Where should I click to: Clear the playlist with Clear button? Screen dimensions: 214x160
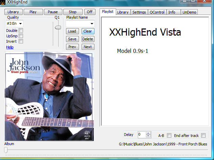pos(88,31)
